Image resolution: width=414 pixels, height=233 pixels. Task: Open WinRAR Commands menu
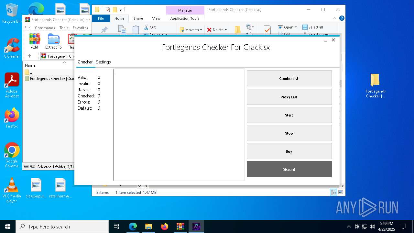(x=45, y=28)
